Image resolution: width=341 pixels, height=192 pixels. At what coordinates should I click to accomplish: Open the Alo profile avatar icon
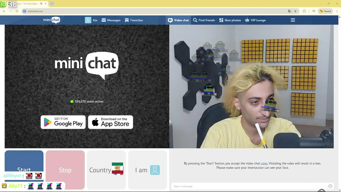(x=88, y=20)
